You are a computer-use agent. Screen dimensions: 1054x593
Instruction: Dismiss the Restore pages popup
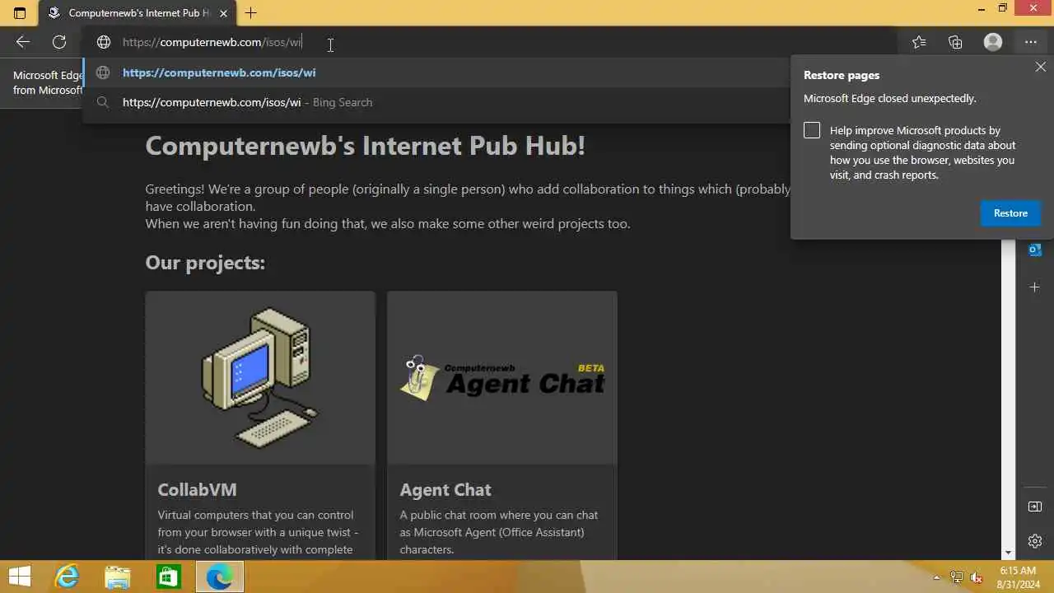coord(1041,68)
